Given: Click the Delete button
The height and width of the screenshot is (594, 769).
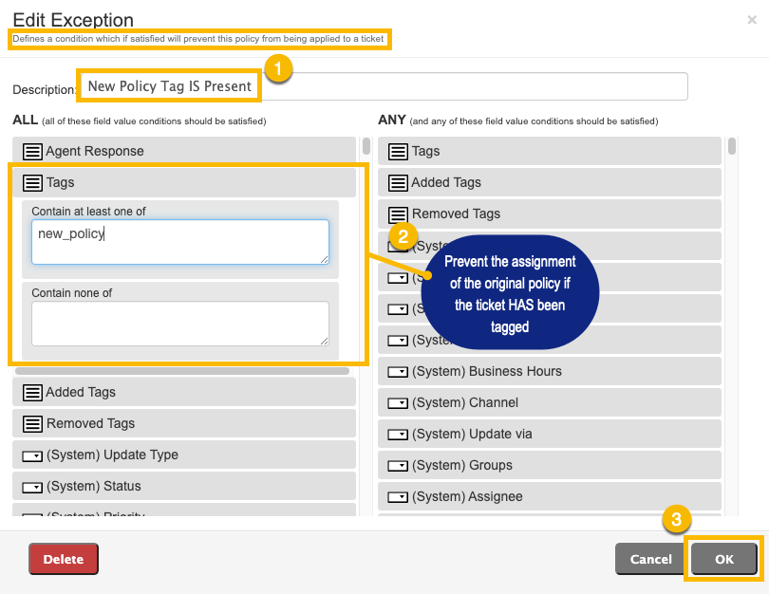Looking at the screenshot, I should click(x=64, y=559).
